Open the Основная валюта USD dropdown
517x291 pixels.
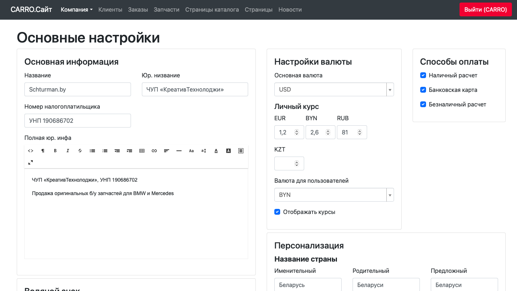[x=334, y=89]
